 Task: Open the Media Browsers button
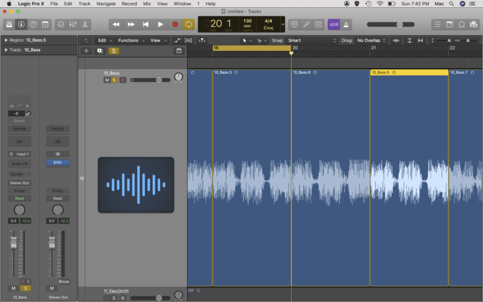point(474,24)
